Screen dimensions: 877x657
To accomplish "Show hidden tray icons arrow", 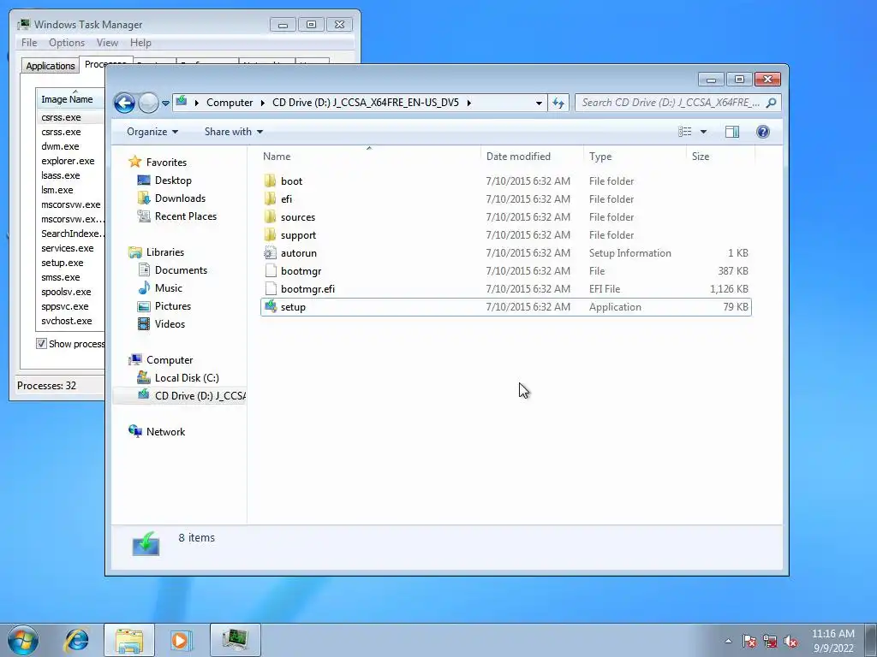I will coord(728,641).
